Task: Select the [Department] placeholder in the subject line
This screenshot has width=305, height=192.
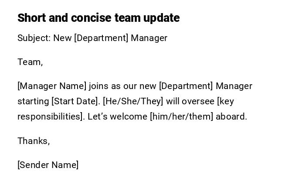Action: (101, 38)
